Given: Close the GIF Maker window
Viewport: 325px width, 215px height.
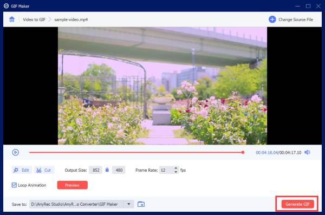Looking at the screenshot, I should [318, 6].
